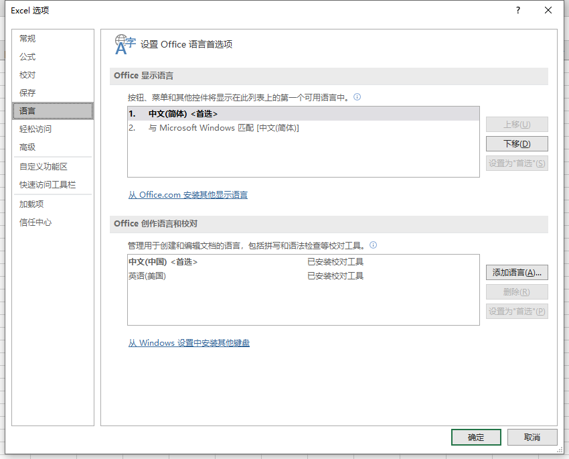Click 已安装校对工具 status for 英语(美国)

pyautogui.click(x=335, y=276)
